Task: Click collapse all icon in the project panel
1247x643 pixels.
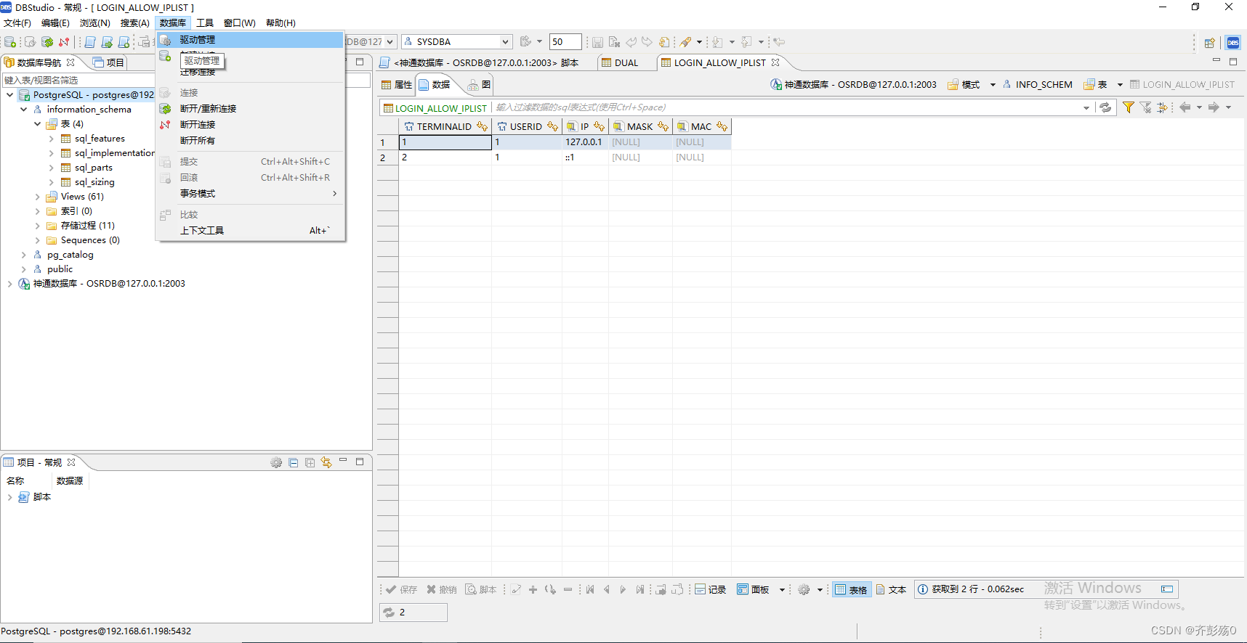Action: coord(294,462)
